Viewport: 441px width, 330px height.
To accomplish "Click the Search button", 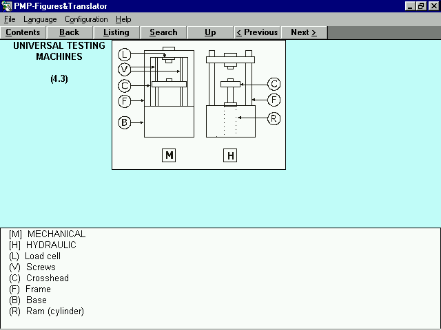I will tap(163, 32).
